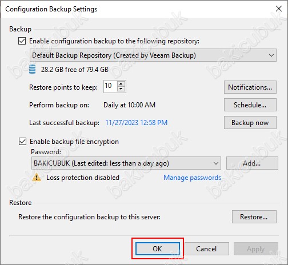Viewport: 288px width, 265px height.
Task: Open the Schedule settings button
Action: pyautogui.click(x=250, y=105)
